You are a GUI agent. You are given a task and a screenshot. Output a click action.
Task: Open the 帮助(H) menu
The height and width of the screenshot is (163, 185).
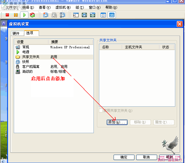pos(111,7)
